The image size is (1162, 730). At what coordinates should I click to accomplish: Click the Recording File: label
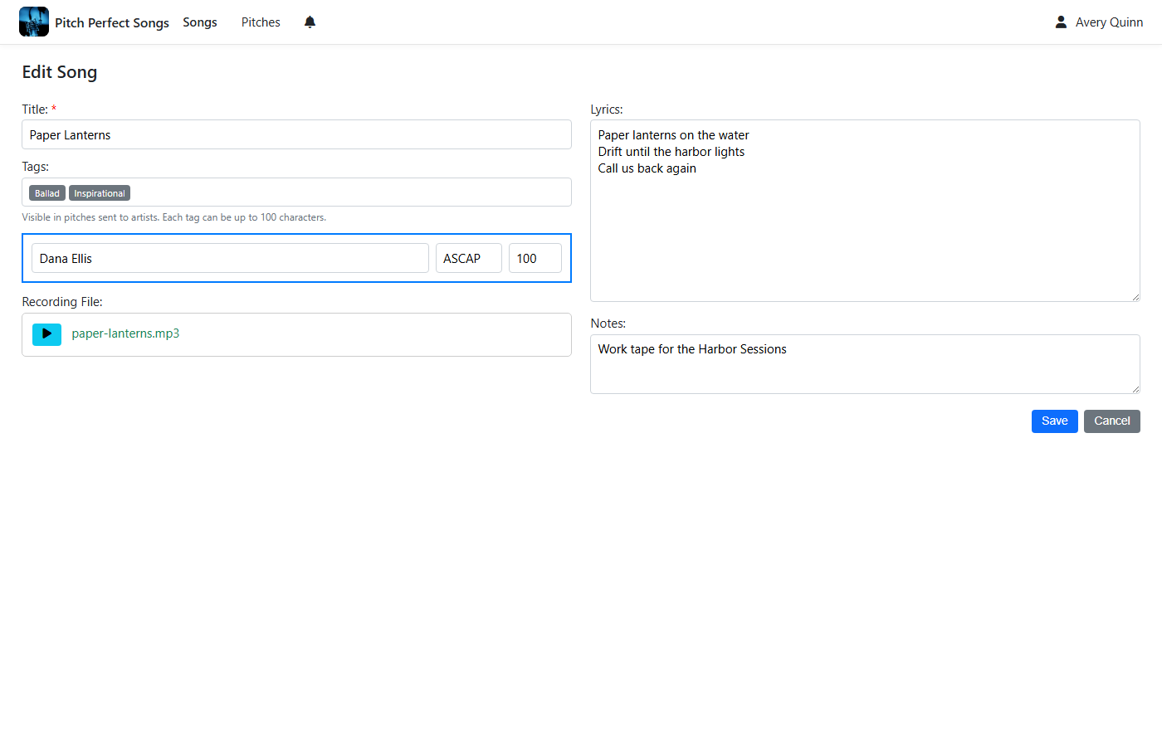click(x=62, y=302)
